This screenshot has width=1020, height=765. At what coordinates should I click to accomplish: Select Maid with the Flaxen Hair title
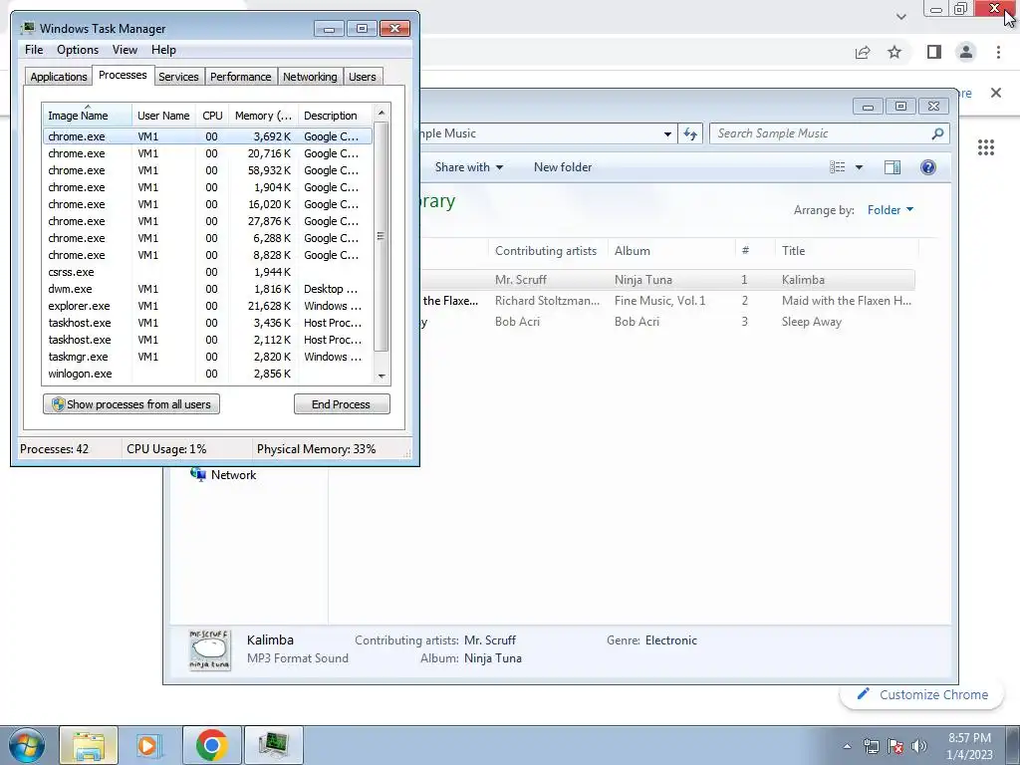[847, 301]
